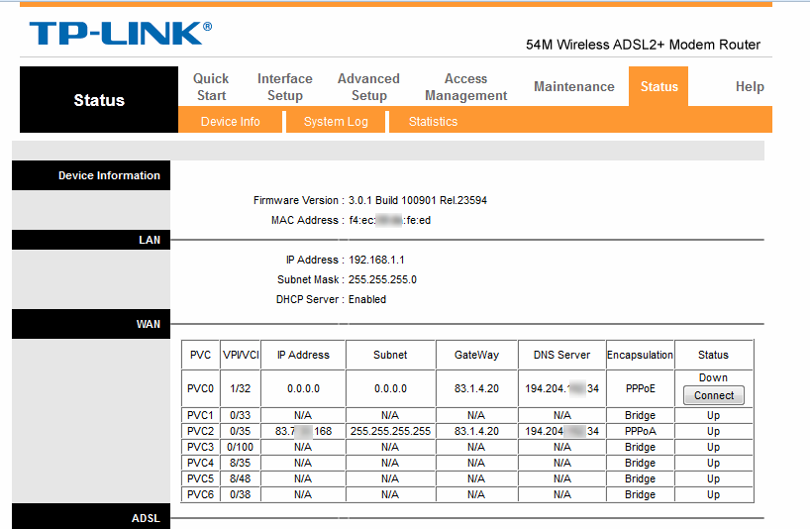Click the Encapsulation column header

(640, 355)
